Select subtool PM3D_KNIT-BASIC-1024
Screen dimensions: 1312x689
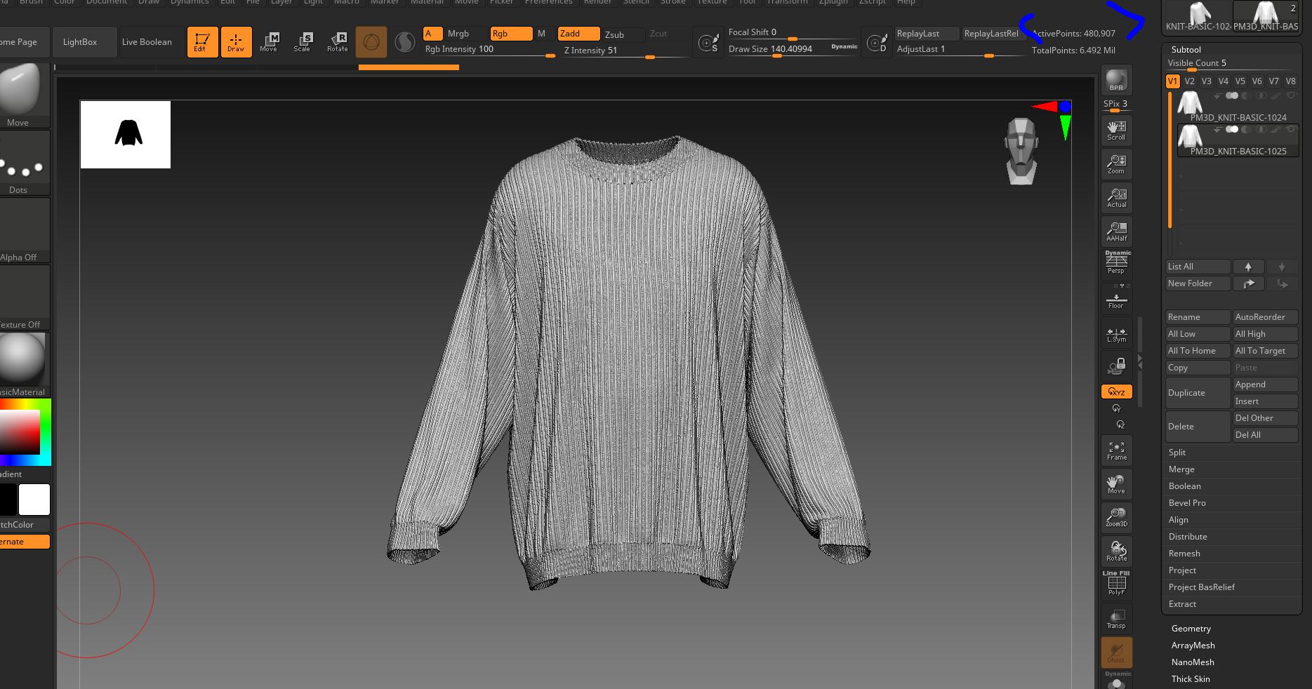pyautogui.click(x=1237, y=107)
